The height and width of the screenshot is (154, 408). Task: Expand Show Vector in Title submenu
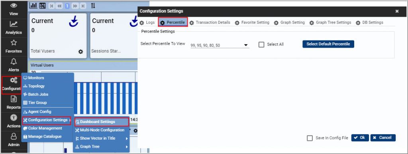tap(102, 138)
